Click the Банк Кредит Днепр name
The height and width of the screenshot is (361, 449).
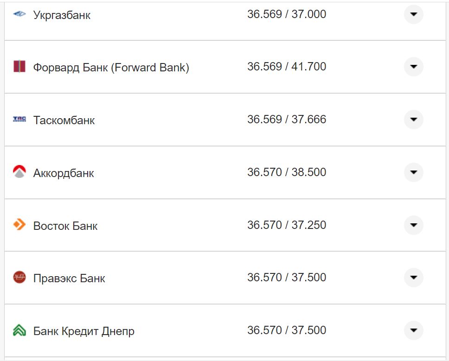pyautogui.click(x=84, y=331)
